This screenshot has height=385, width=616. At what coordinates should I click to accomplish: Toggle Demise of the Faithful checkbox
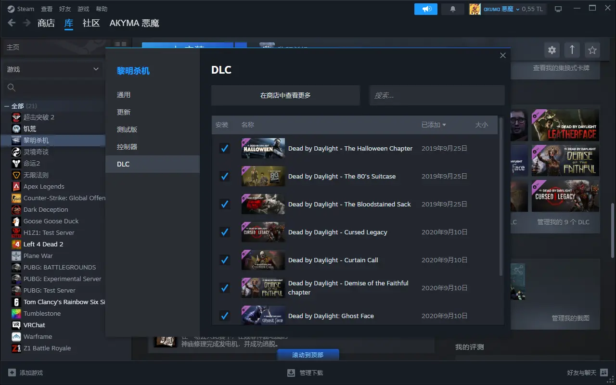coord(224,288)
